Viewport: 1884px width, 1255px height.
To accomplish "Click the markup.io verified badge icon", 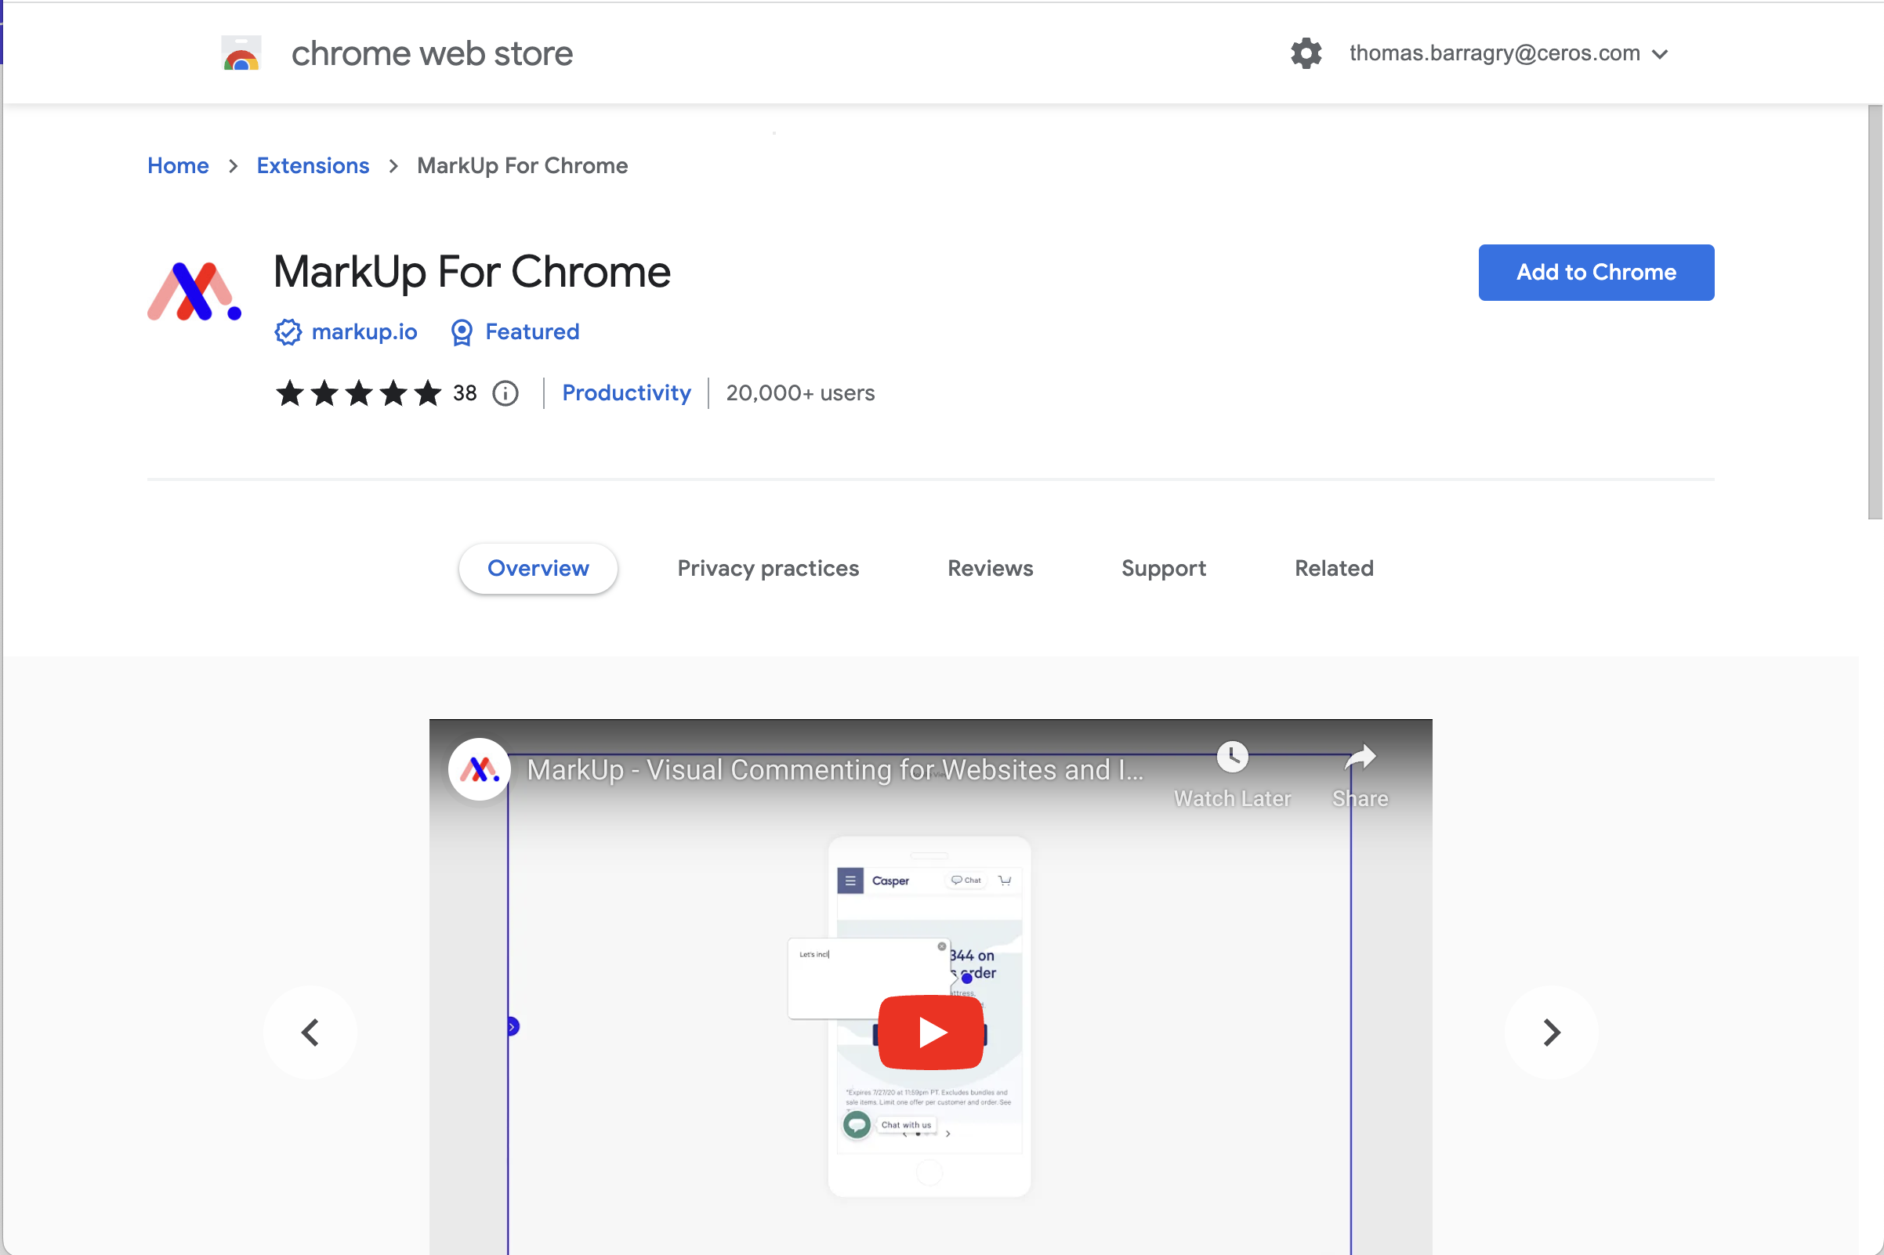I will (286, 332).
